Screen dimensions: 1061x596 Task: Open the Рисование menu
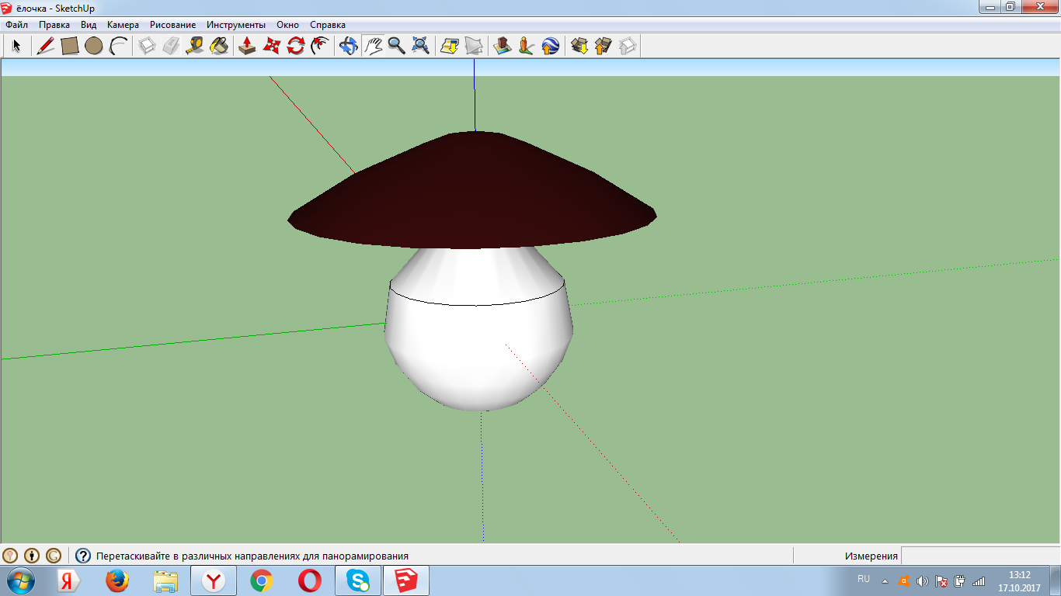tap(173, 25)
